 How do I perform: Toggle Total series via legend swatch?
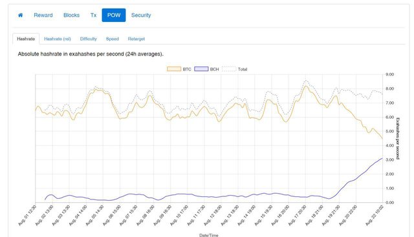[229, 69]
